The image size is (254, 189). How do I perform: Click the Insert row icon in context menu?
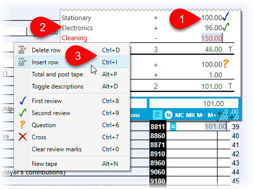(x=22, y=62)
